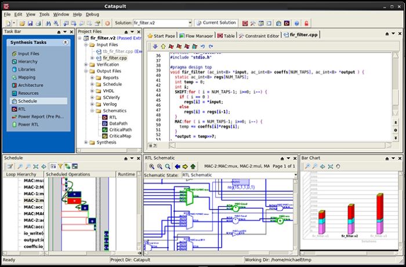Click the Current Solution button

click(216, 23)
